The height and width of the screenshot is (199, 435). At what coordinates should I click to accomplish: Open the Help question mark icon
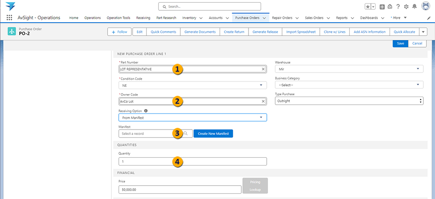398,7
